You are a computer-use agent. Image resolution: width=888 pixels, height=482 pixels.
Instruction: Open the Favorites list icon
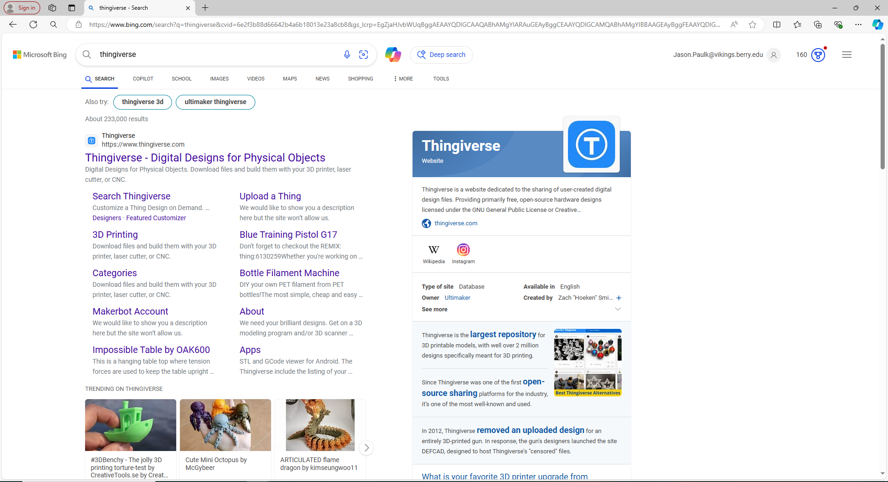[x=797, y=25]
